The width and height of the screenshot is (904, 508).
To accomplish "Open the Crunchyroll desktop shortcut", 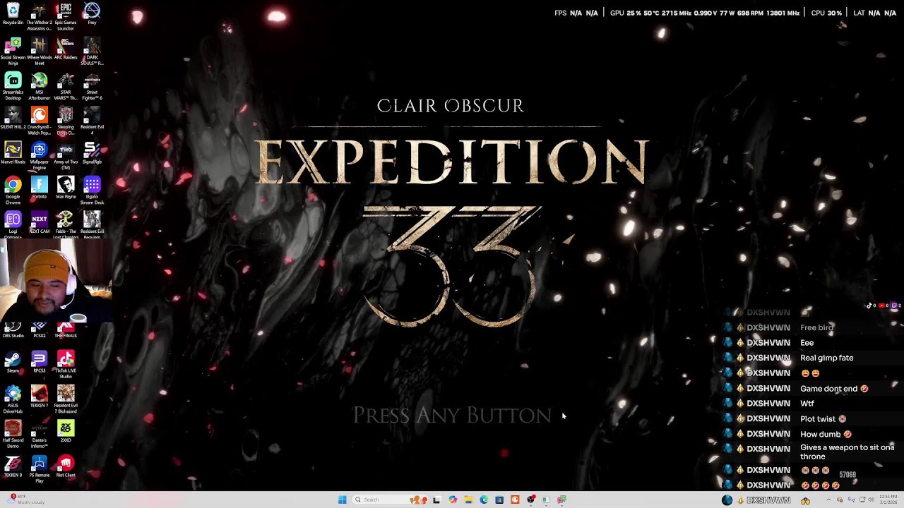I will pyautogui.click(x=39, y=121).
